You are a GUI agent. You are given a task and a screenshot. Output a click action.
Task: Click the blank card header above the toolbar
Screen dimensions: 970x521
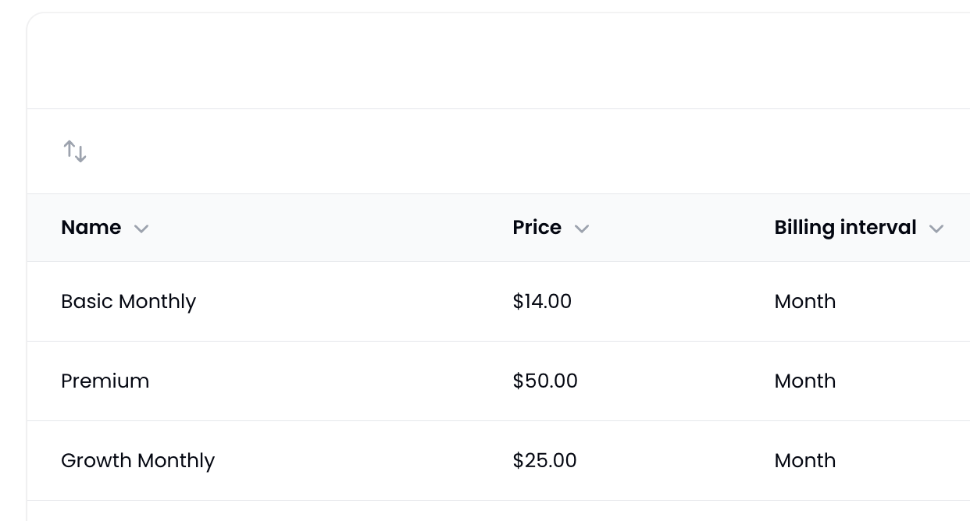pos(498,61)
